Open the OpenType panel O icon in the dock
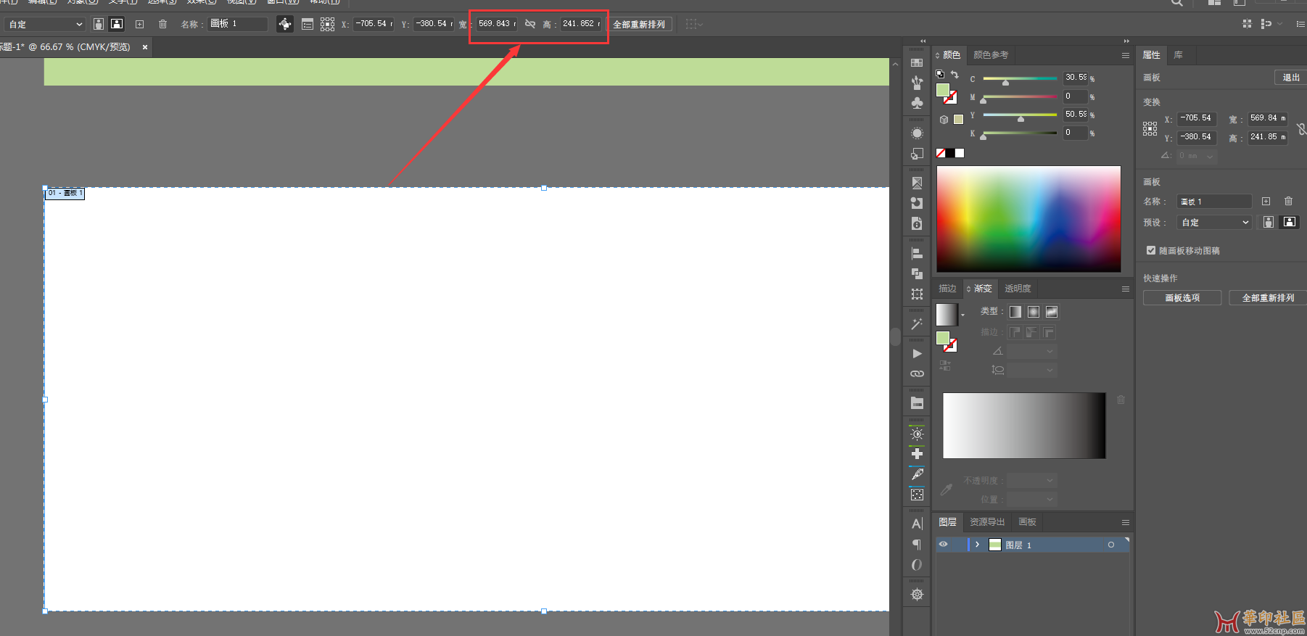The height and width of the screenshot is (636, 1307). 917,565
